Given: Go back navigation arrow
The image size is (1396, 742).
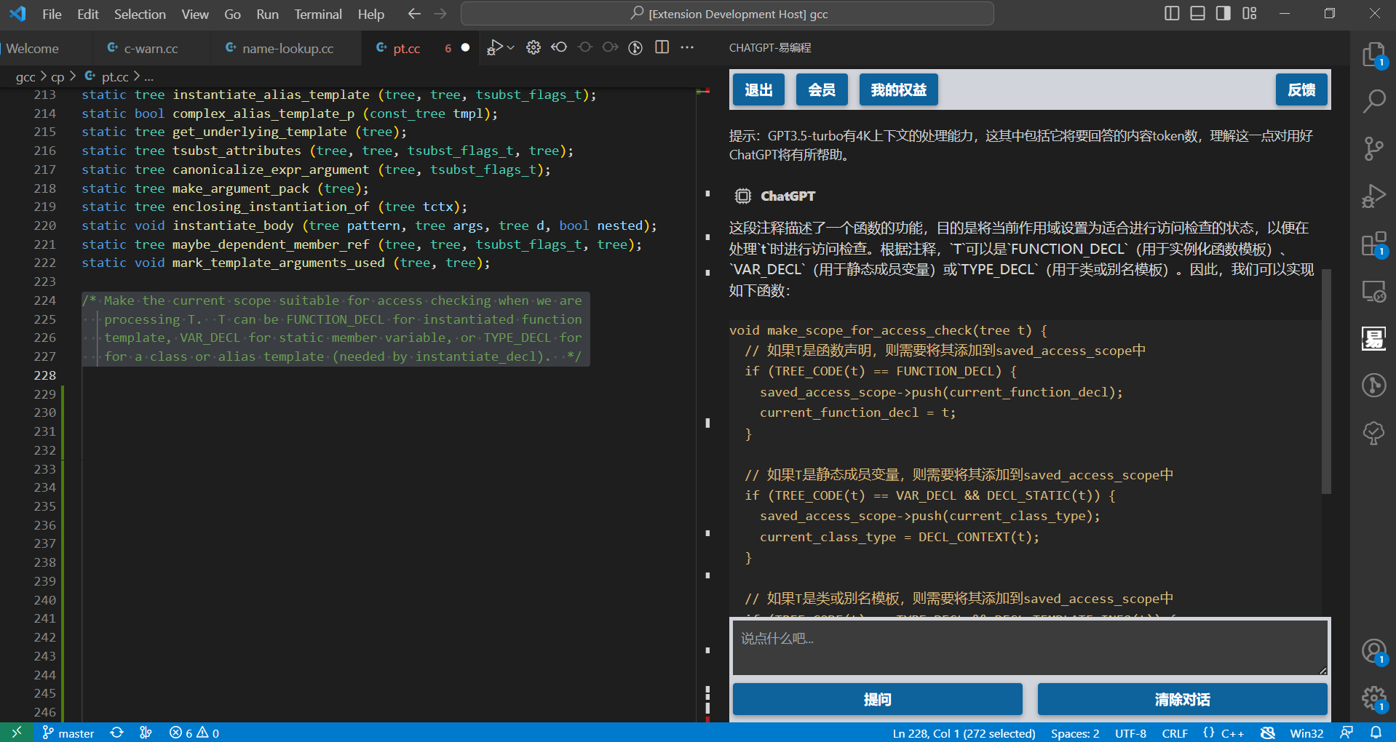Looking at the screenshot, I should click(x=414, y=14).
